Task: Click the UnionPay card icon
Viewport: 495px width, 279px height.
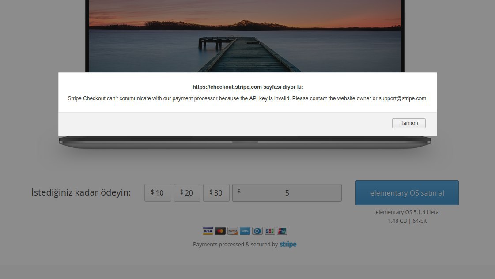Action: click(282, 231)
